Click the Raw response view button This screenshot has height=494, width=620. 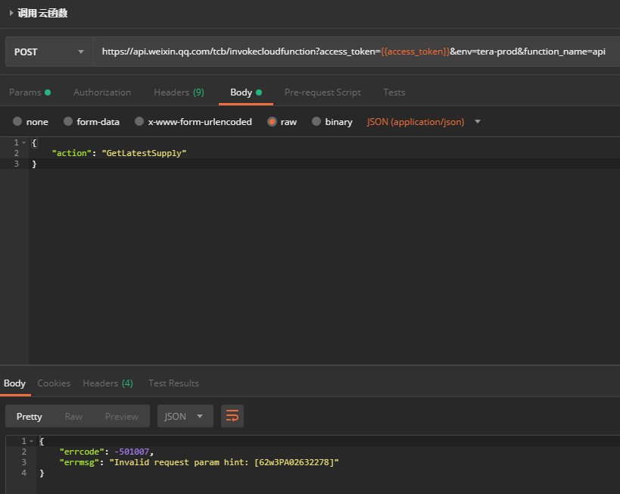point(73,416)
